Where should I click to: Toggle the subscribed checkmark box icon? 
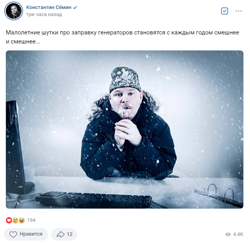(225, 11)
